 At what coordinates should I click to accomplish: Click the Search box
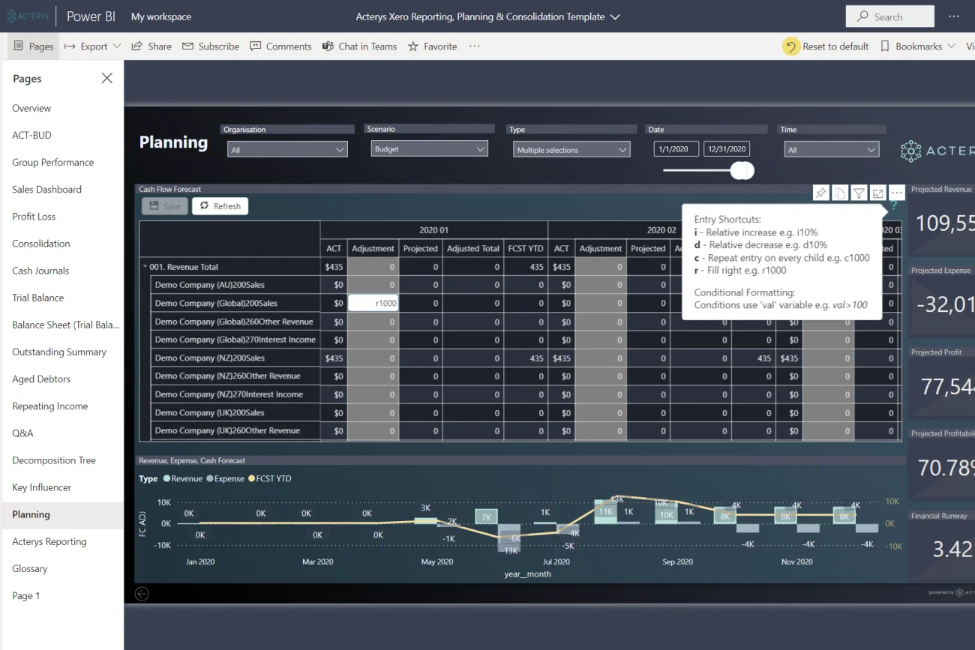tap(890, 16)
